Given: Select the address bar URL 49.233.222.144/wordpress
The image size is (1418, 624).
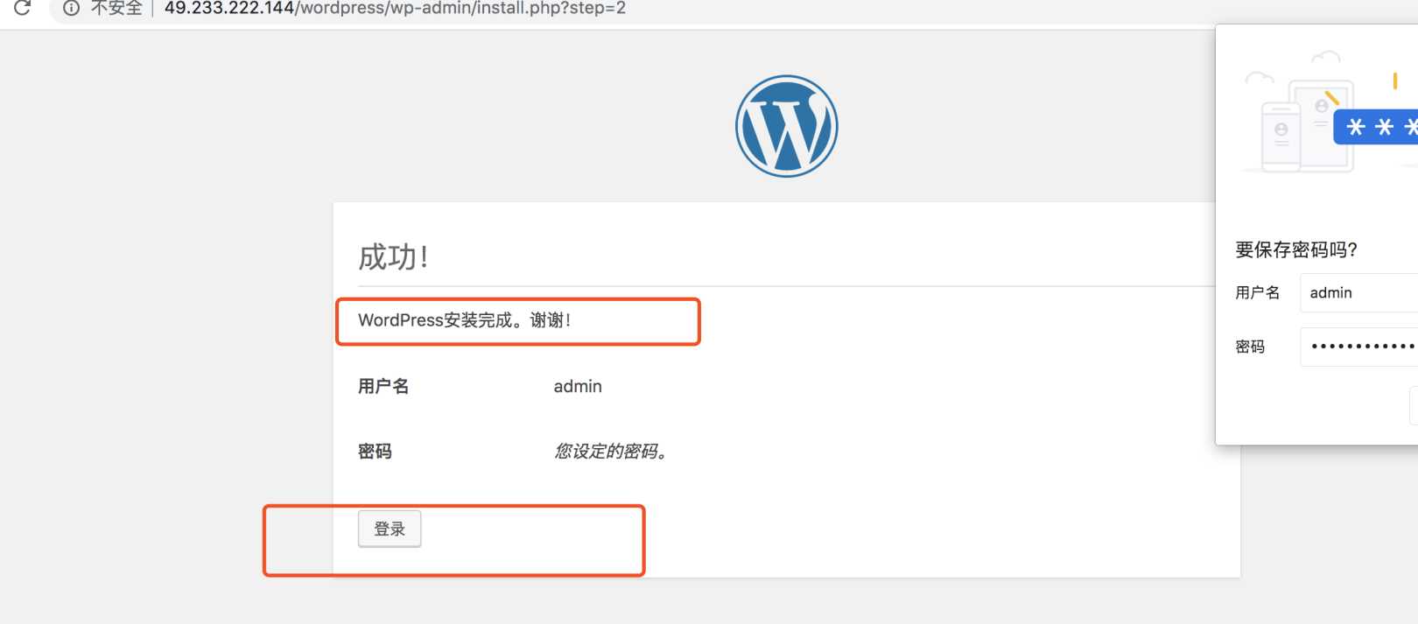Looking at the screenshot, I should pyautogui.click(x=396, y=8).
